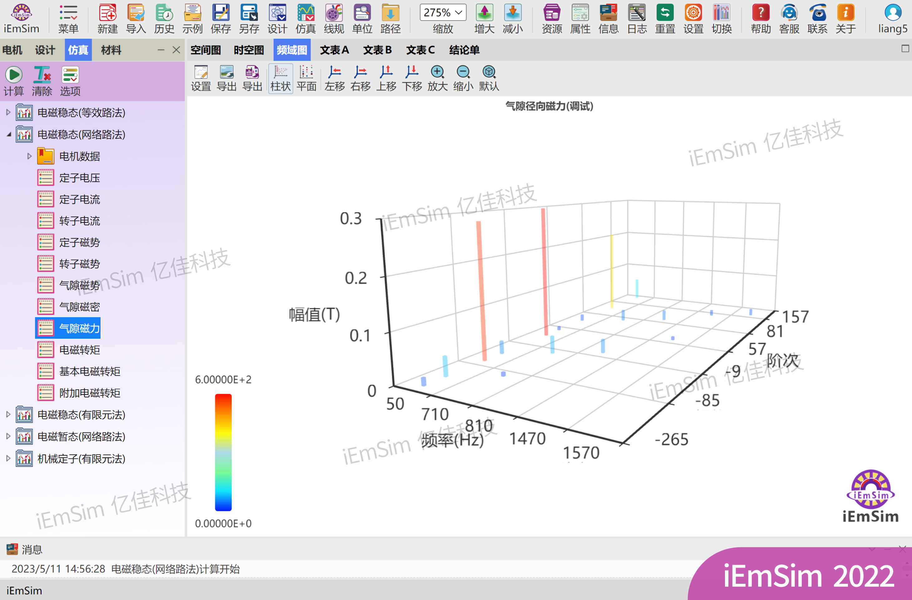This screenshot has width=912, height=600.
Task: Switch to the 文表A tab
Action: [334, 50]
